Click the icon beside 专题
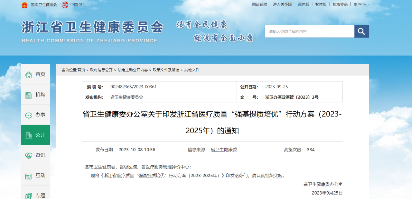Screen dimensions: 412x199 click(29, 195)
